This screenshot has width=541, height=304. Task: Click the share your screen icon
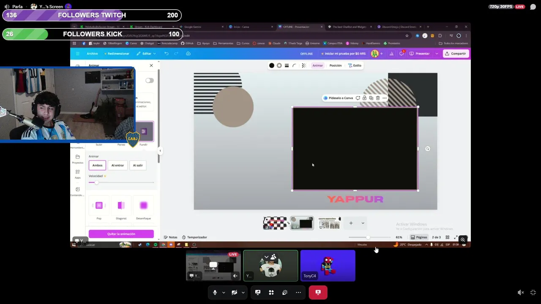(x=258, y=292)
